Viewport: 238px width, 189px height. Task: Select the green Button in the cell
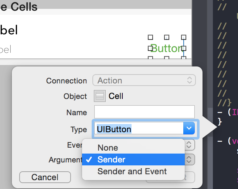[x=166, y=48]
